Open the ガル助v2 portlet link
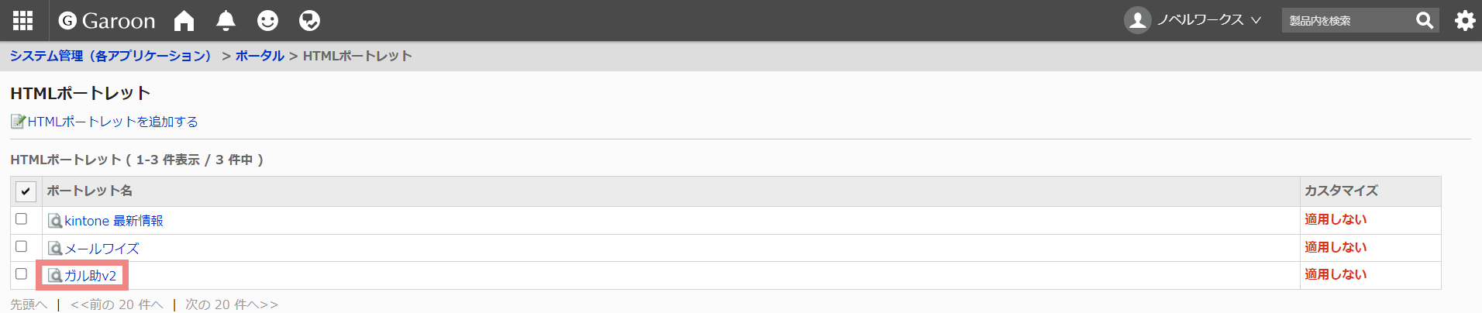The image size is (1482, 313). coord(90,276)
